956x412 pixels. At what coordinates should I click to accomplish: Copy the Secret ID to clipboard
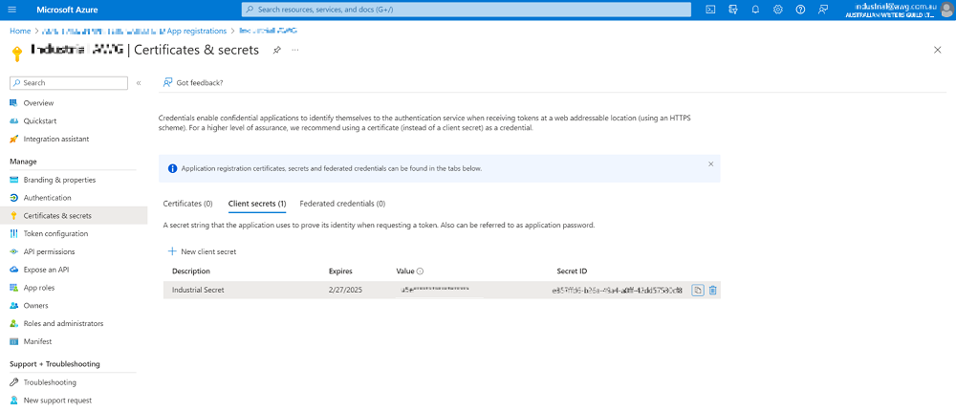tap(698, 290)
